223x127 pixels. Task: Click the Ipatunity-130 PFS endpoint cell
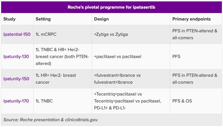(x=176, y=57)
